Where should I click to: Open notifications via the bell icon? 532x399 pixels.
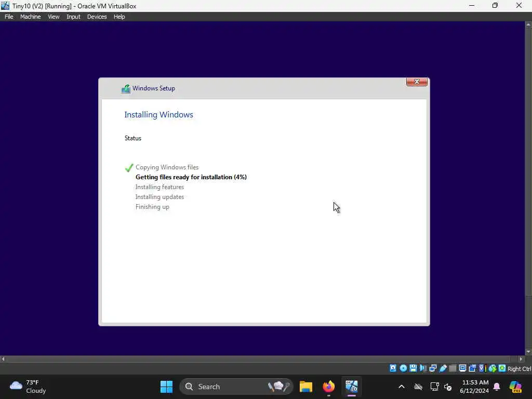click(x=497, y=387)
